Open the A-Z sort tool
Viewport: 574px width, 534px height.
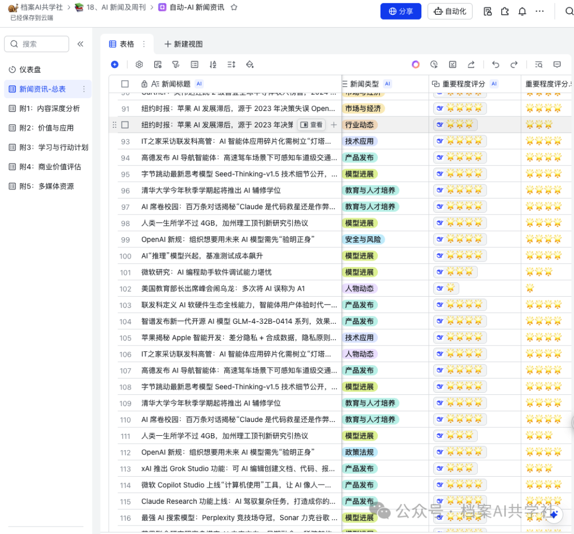(213, 64)
